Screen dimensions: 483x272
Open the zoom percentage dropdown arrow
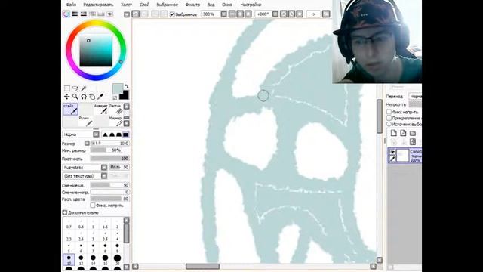(224, 14)
